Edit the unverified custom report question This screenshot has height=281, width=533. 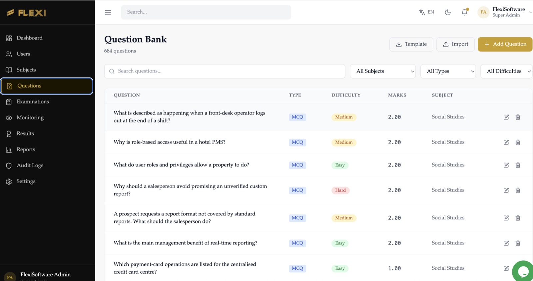[506, 190]
